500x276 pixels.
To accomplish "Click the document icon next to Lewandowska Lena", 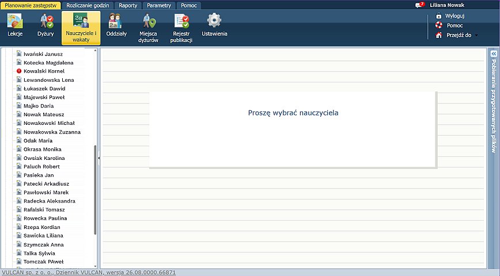I will [x=19, y=79].
